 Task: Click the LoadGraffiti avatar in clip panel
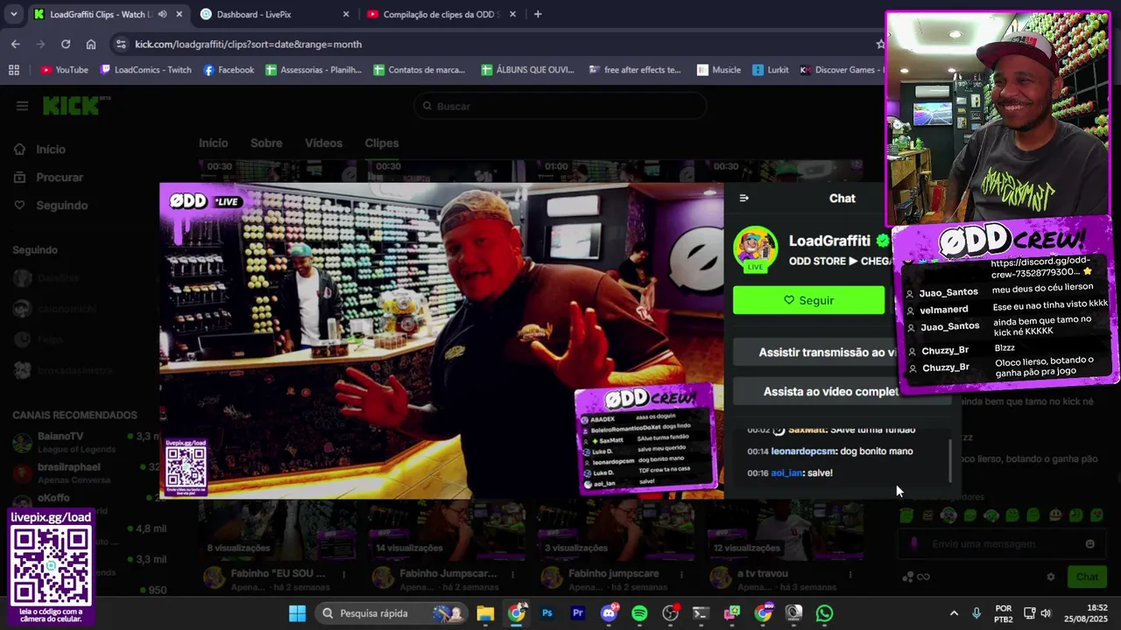756,249
